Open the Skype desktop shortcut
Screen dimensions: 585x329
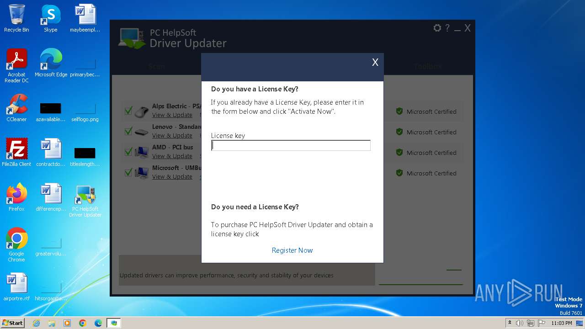point(51,18)
